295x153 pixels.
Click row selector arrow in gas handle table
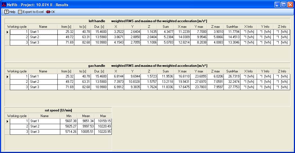click(7, 76)
